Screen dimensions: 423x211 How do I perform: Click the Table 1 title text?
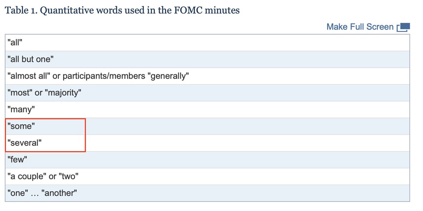122,10
